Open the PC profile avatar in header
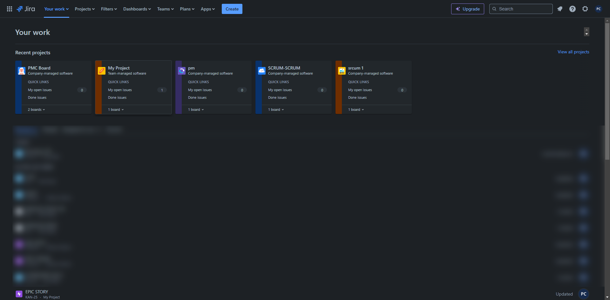The height and width of the screenshot is (300, 610). (x=599, y=9)
